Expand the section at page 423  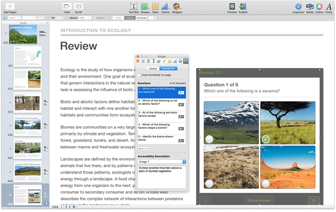click(10, 103)
